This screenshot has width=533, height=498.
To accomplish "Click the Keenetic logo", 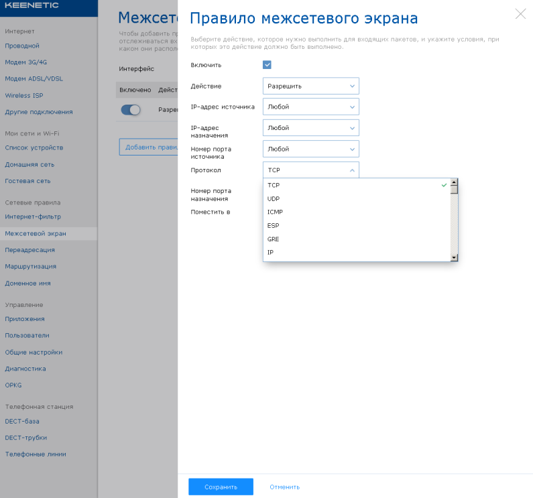I will 32,5.
